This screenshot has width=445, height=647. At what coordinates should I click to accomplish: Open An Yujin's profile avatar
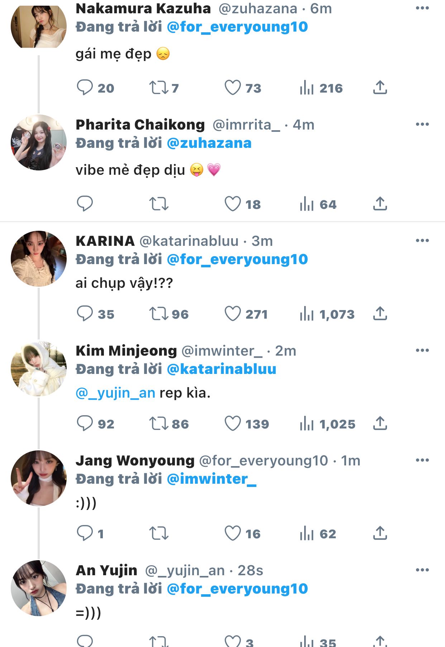(39, 588)
